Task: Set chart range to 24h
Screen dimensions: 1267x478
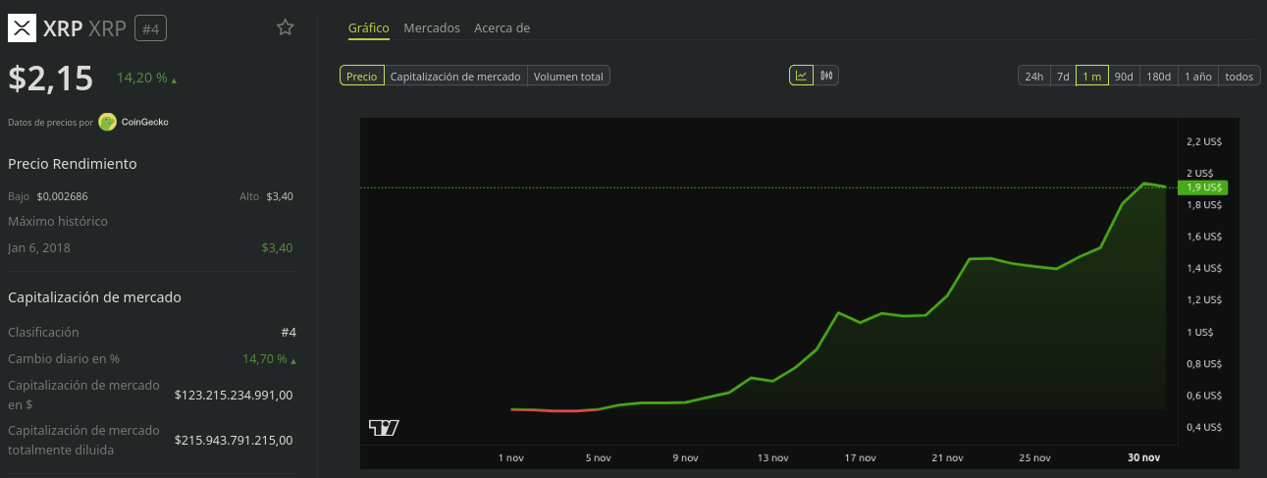Action: click(1033, 76)
